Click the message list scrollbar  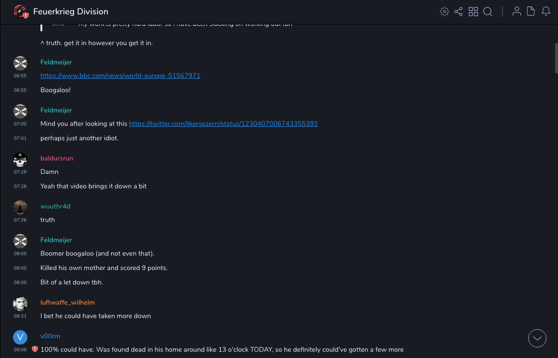pyautogui.click(x=556, y=58)
